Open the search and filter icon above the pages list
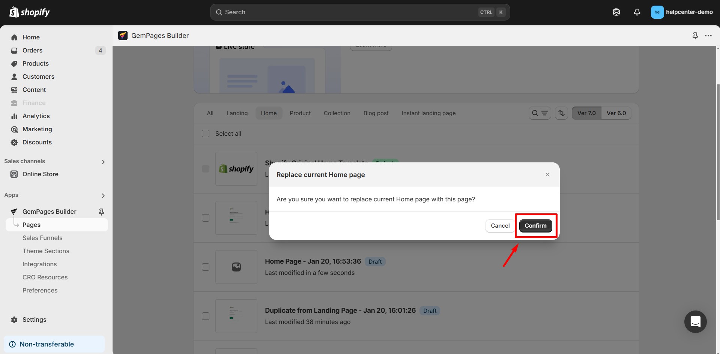 point(540,113)
